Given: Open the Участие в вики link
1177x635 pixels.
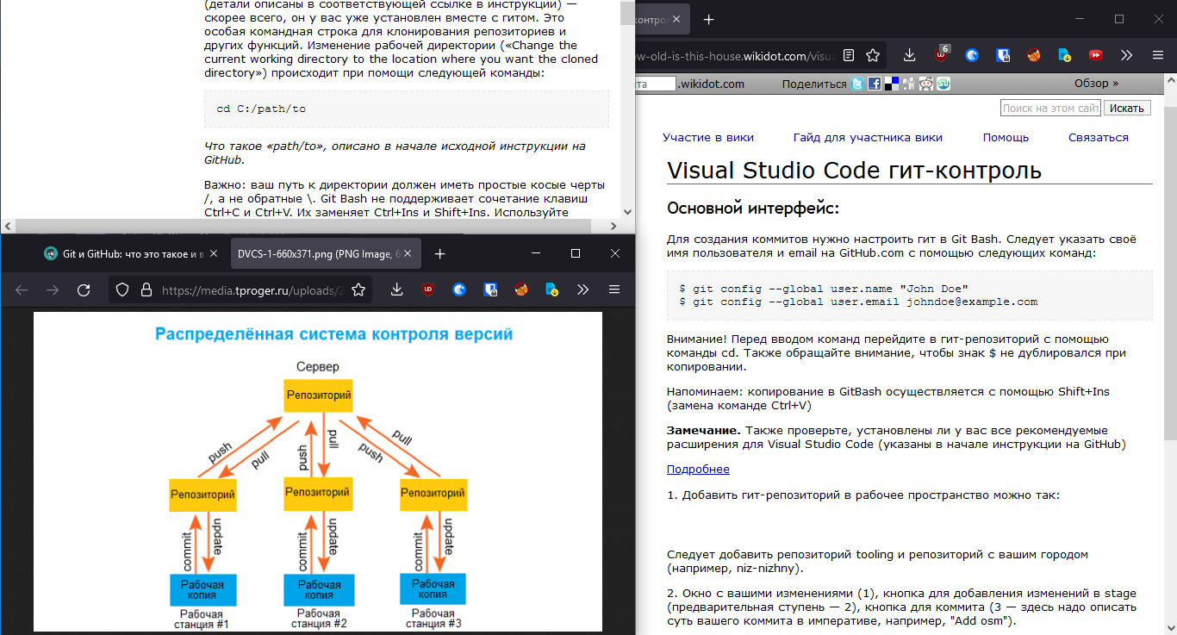Looking at the screenshot, I should point(708,137).
